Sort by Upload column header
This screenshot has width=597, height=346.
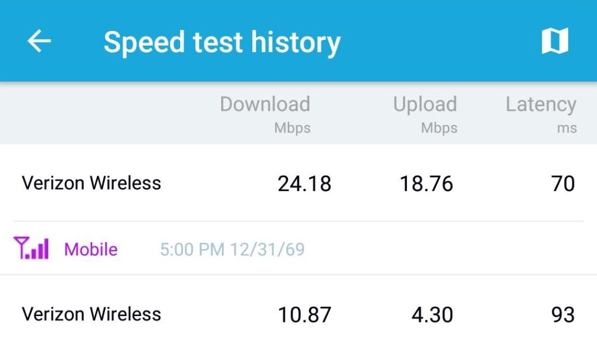coord(425,104)
